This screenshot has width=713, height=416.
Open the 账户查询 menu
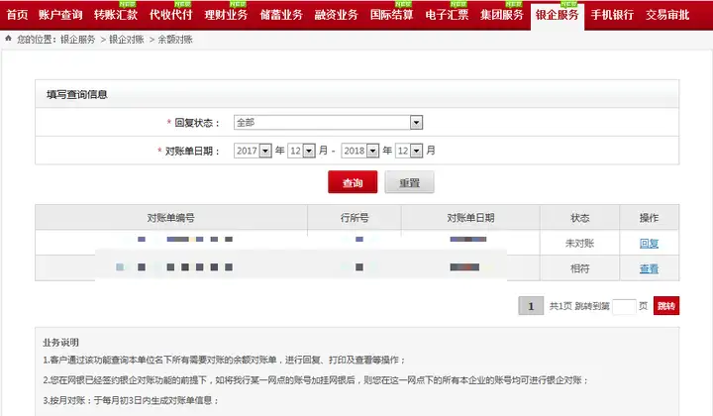click(x=60, y=15)
